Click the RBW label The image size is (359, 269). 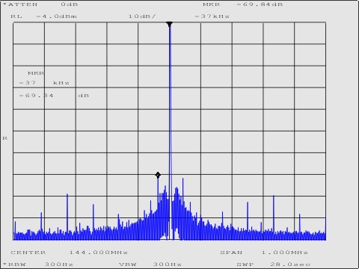click(x=17, y=265)
